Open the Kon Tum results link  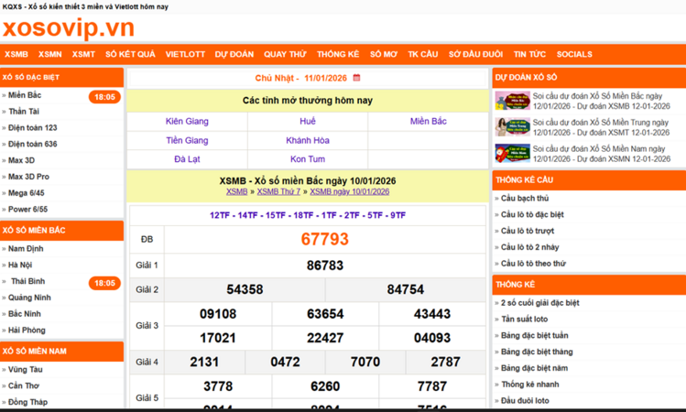[307, 159]
